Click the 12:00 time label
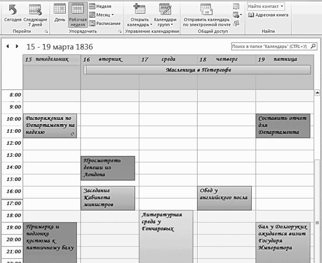 (13, 143)
